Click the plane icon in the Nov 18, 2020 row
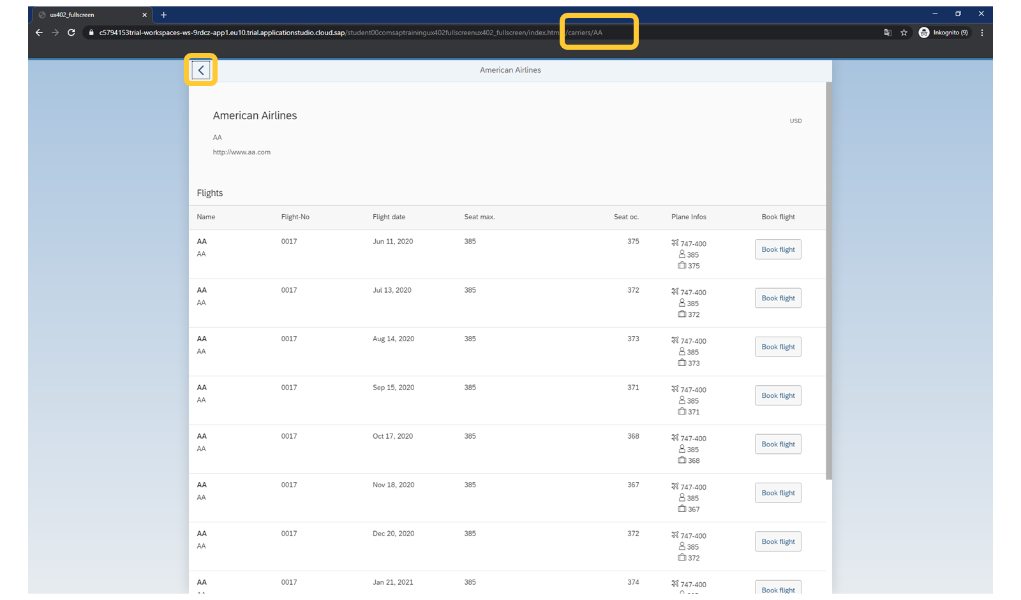The width and height of the screenshot is (1021, 600). [675, 487]
